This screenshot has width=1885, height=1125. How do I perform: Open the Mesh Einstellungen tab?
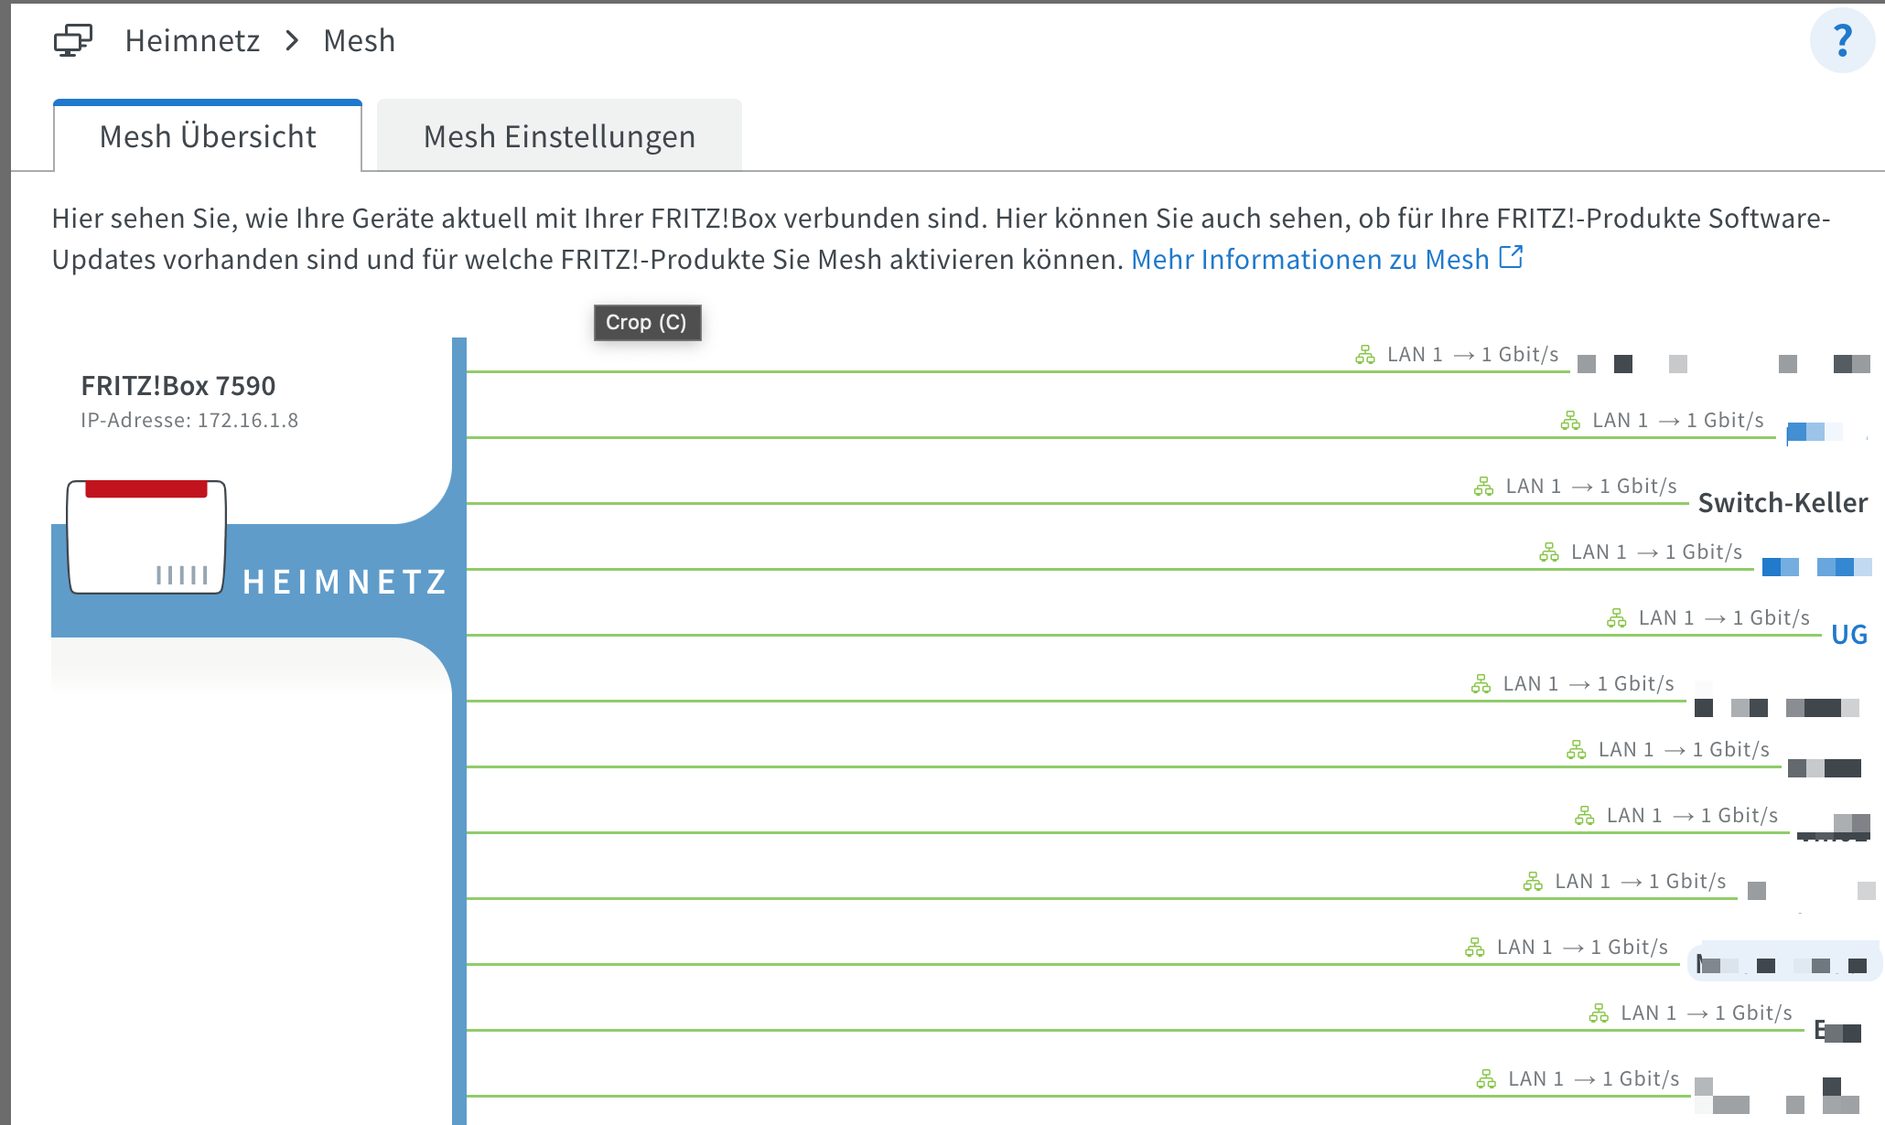(559, 137)
